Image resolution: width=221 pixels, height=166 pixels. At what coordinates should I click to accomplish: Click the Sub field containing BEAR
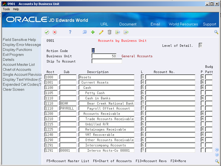pyautogui.click(x=68, y=103)
